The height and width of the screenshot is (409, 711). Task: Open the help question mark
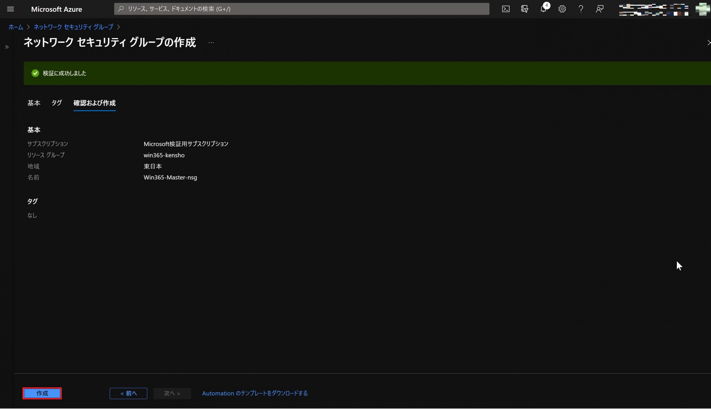pos(581,9)
